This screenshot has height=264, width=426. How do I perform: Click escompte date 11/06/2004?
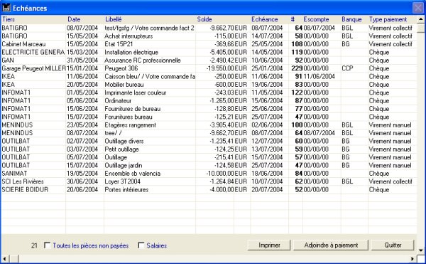pos(319,76)
